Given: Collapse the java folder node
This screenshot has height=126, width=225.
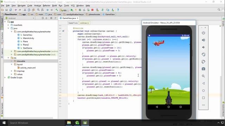Looking at the screenshot, I should [8, 28].
